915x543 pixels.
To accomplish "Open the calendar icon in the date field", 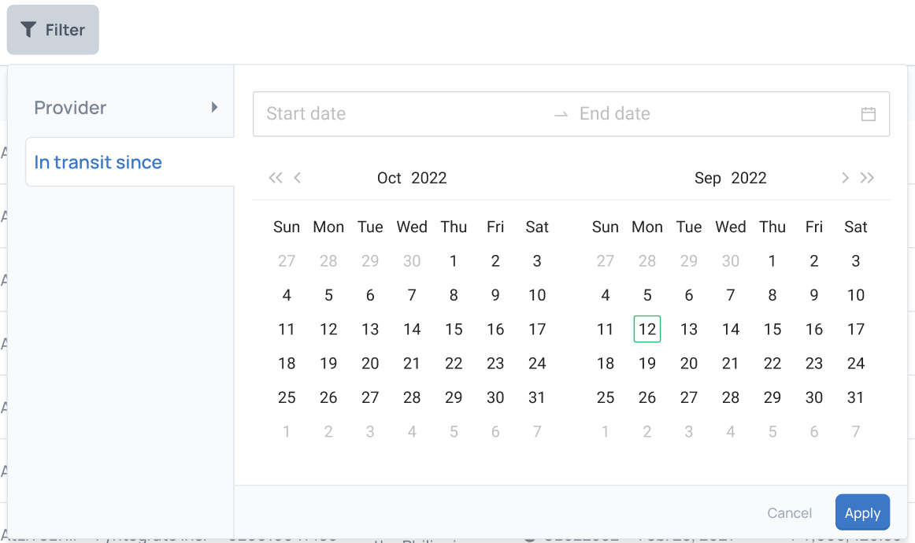I will tap(869, 113).
